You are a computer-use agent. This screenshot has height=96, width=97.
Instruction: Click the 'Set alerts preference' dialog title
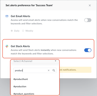[x=29, y=5]
